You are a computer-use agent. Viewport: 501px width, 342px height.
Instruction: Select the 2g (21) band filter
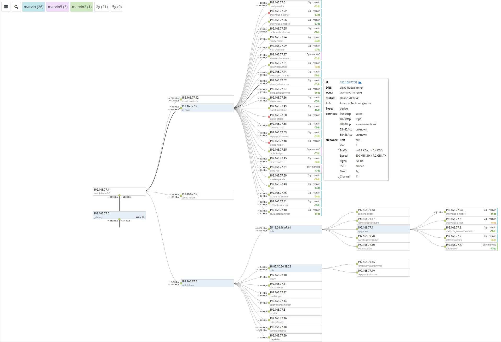point(102,7)
